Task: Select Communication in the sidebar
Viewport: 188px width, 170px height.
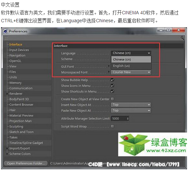Action: pyautogui.click(x=21, y=88)
